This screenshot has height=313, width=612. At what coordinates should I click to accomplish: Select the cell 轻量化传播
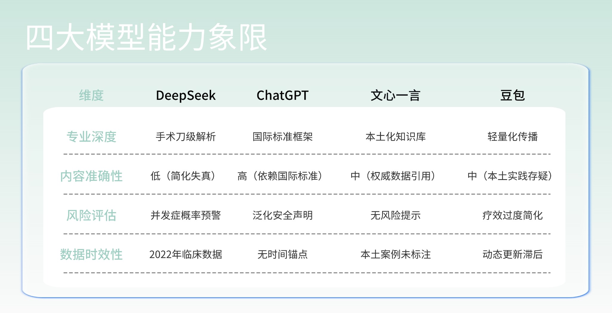(x=513, y=137)
